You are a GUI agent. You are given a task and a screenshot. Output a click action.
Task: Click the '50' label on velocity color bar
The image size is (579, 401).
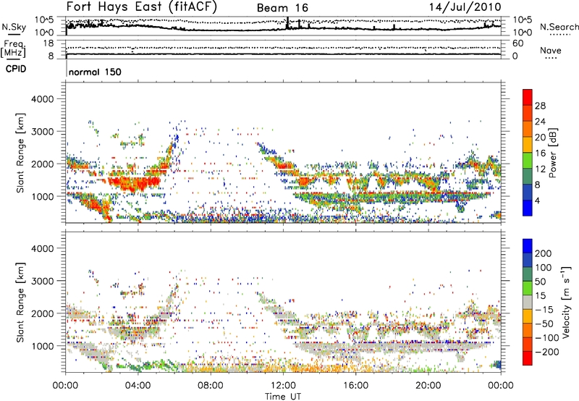pos(540,282)
